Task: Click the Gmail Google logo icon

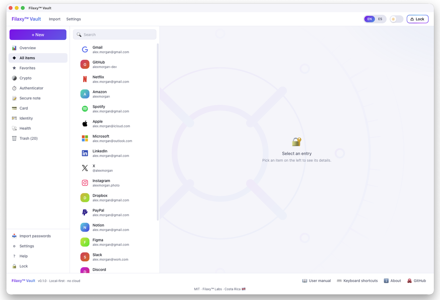Action: click(85, 50)
